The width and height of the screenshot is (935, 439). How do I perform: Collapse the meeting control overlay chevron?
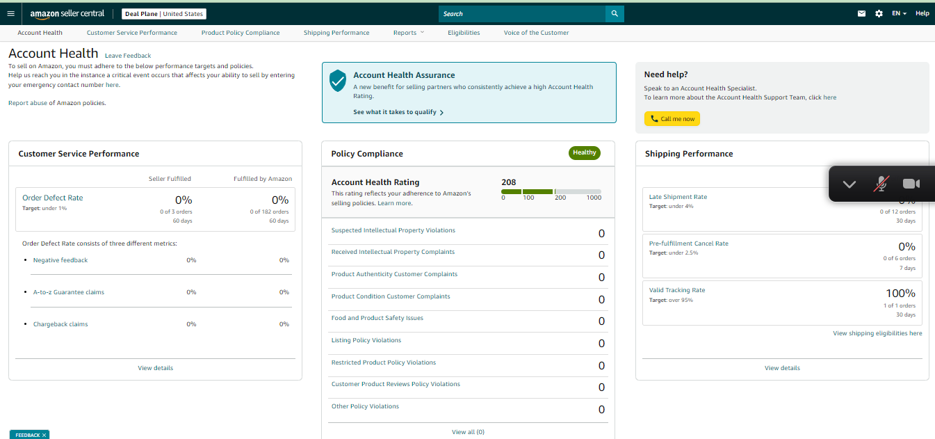(849, 184)
